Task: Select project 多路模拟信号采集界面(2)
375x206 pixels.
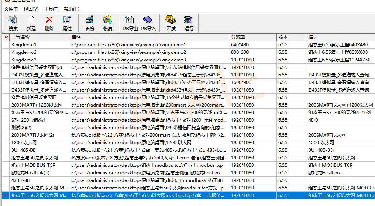Action: (36, 67)
